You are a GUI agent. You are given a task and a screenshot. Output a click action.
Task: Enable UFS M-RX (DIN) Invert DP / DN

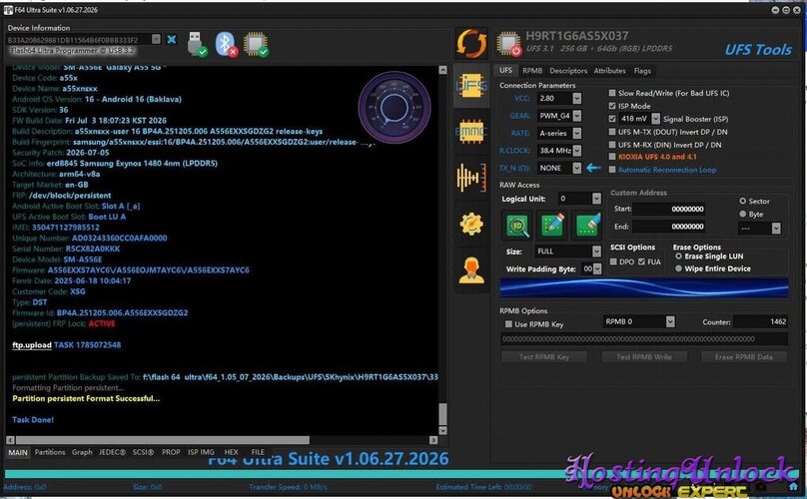point(612,145)
